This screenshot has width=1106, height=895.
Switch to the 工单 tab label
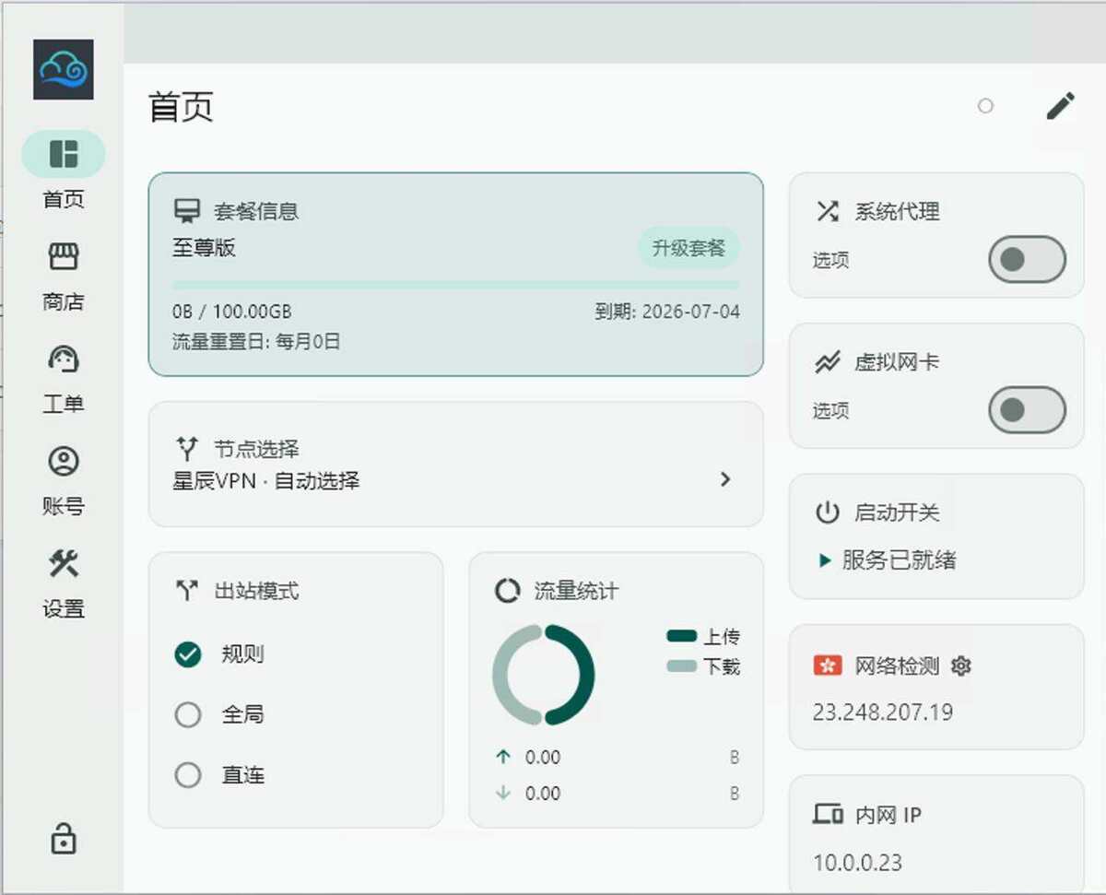coord(64,404)
